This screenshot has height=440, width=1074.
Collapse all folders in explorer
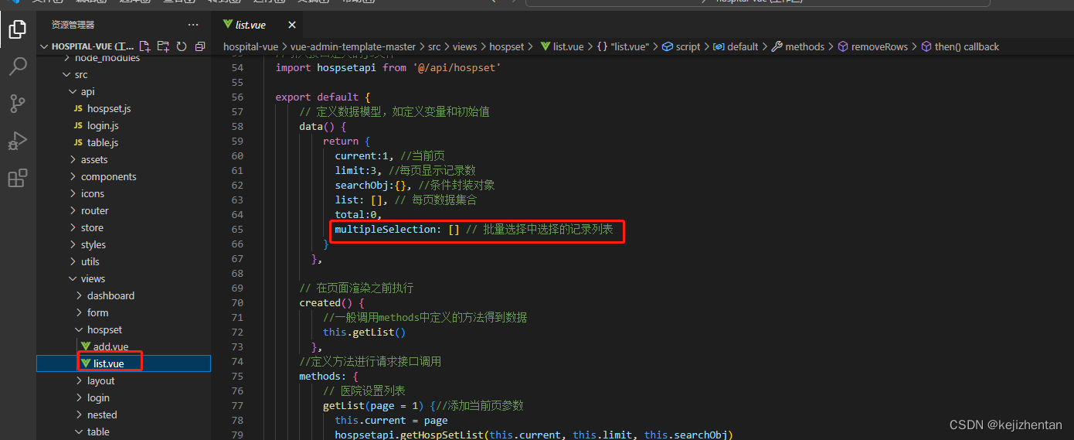click(200, 46)
